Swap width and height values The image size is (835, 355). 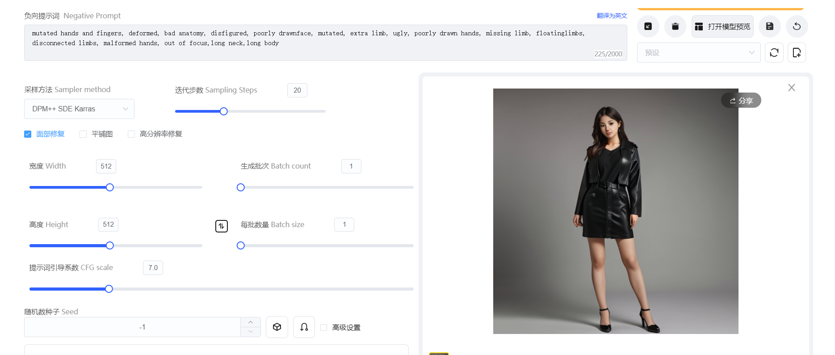pos(222,226)
